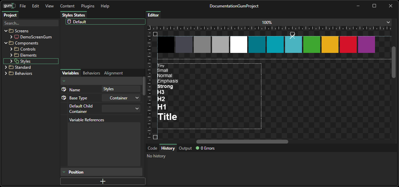Click the project Search field
Image resolution: width=399 pixels, height=187 pixels.
(x=30, y=23)
